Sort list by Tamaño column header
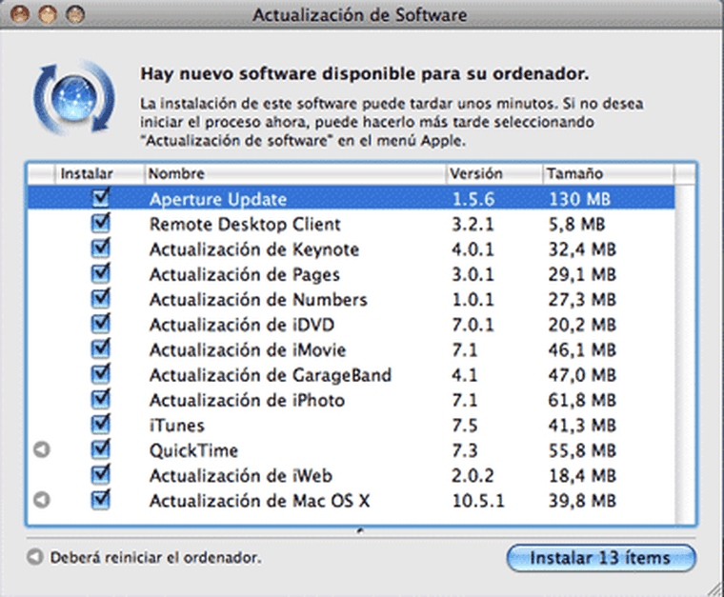The width and height of the screenshot is (724, 597). click(606, 174)
